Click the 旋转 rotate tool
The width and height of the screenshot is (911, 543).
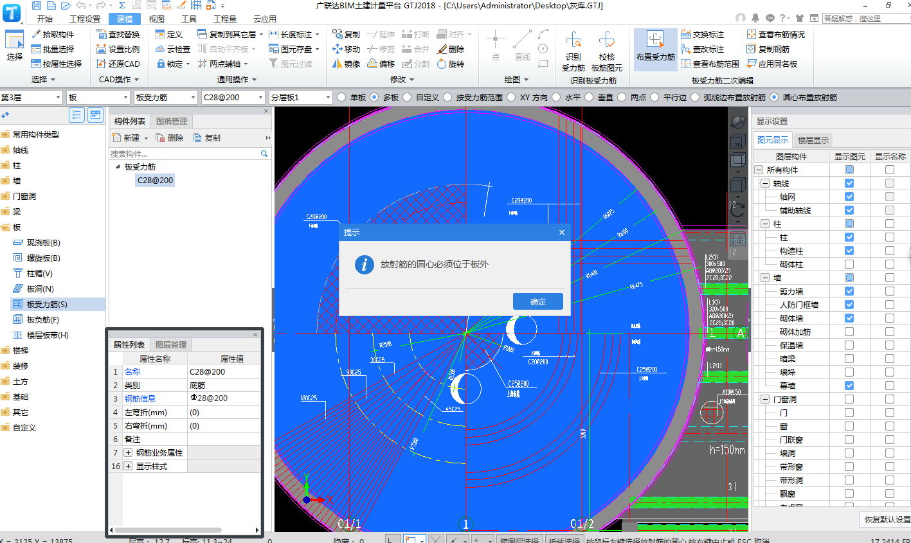[451, 64]
